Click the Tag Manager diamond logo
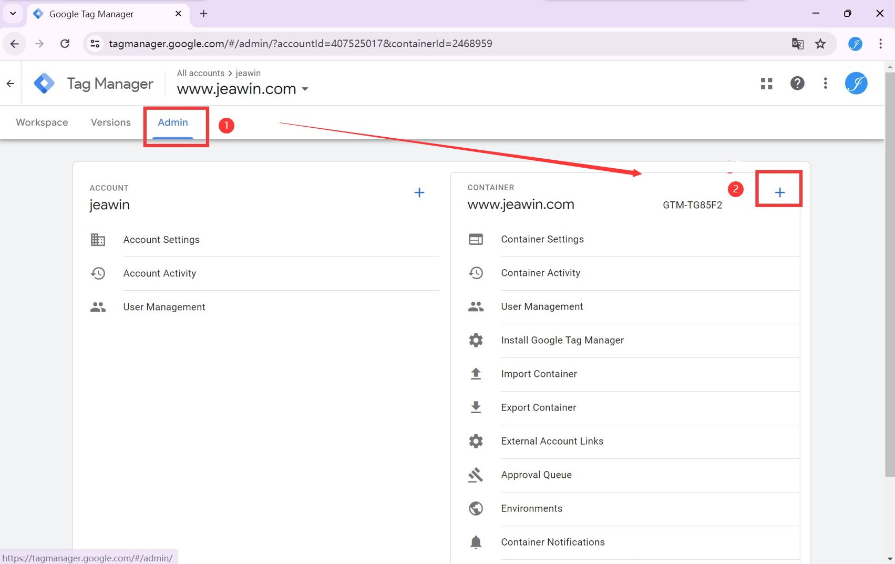 point(44,84)
